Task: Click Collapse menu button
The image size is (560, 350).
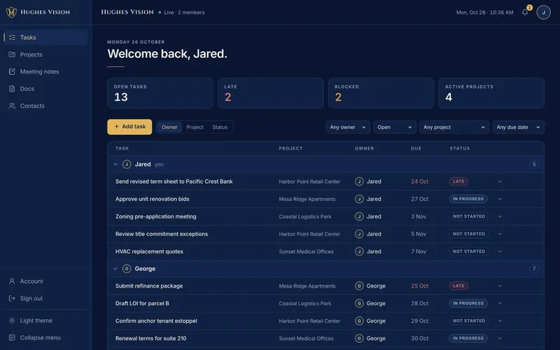Action: 45,337
